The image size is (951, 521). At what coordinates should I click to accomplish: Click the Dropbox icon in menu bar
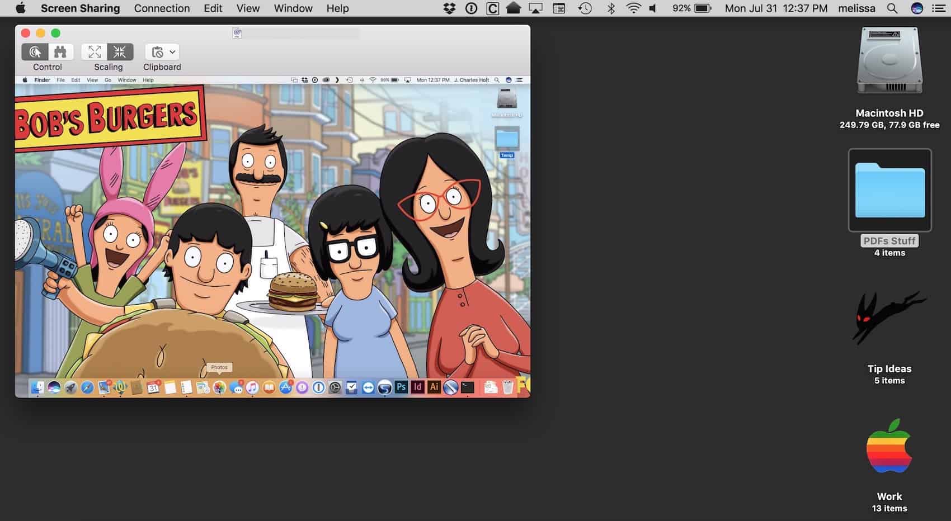[449, 8]
